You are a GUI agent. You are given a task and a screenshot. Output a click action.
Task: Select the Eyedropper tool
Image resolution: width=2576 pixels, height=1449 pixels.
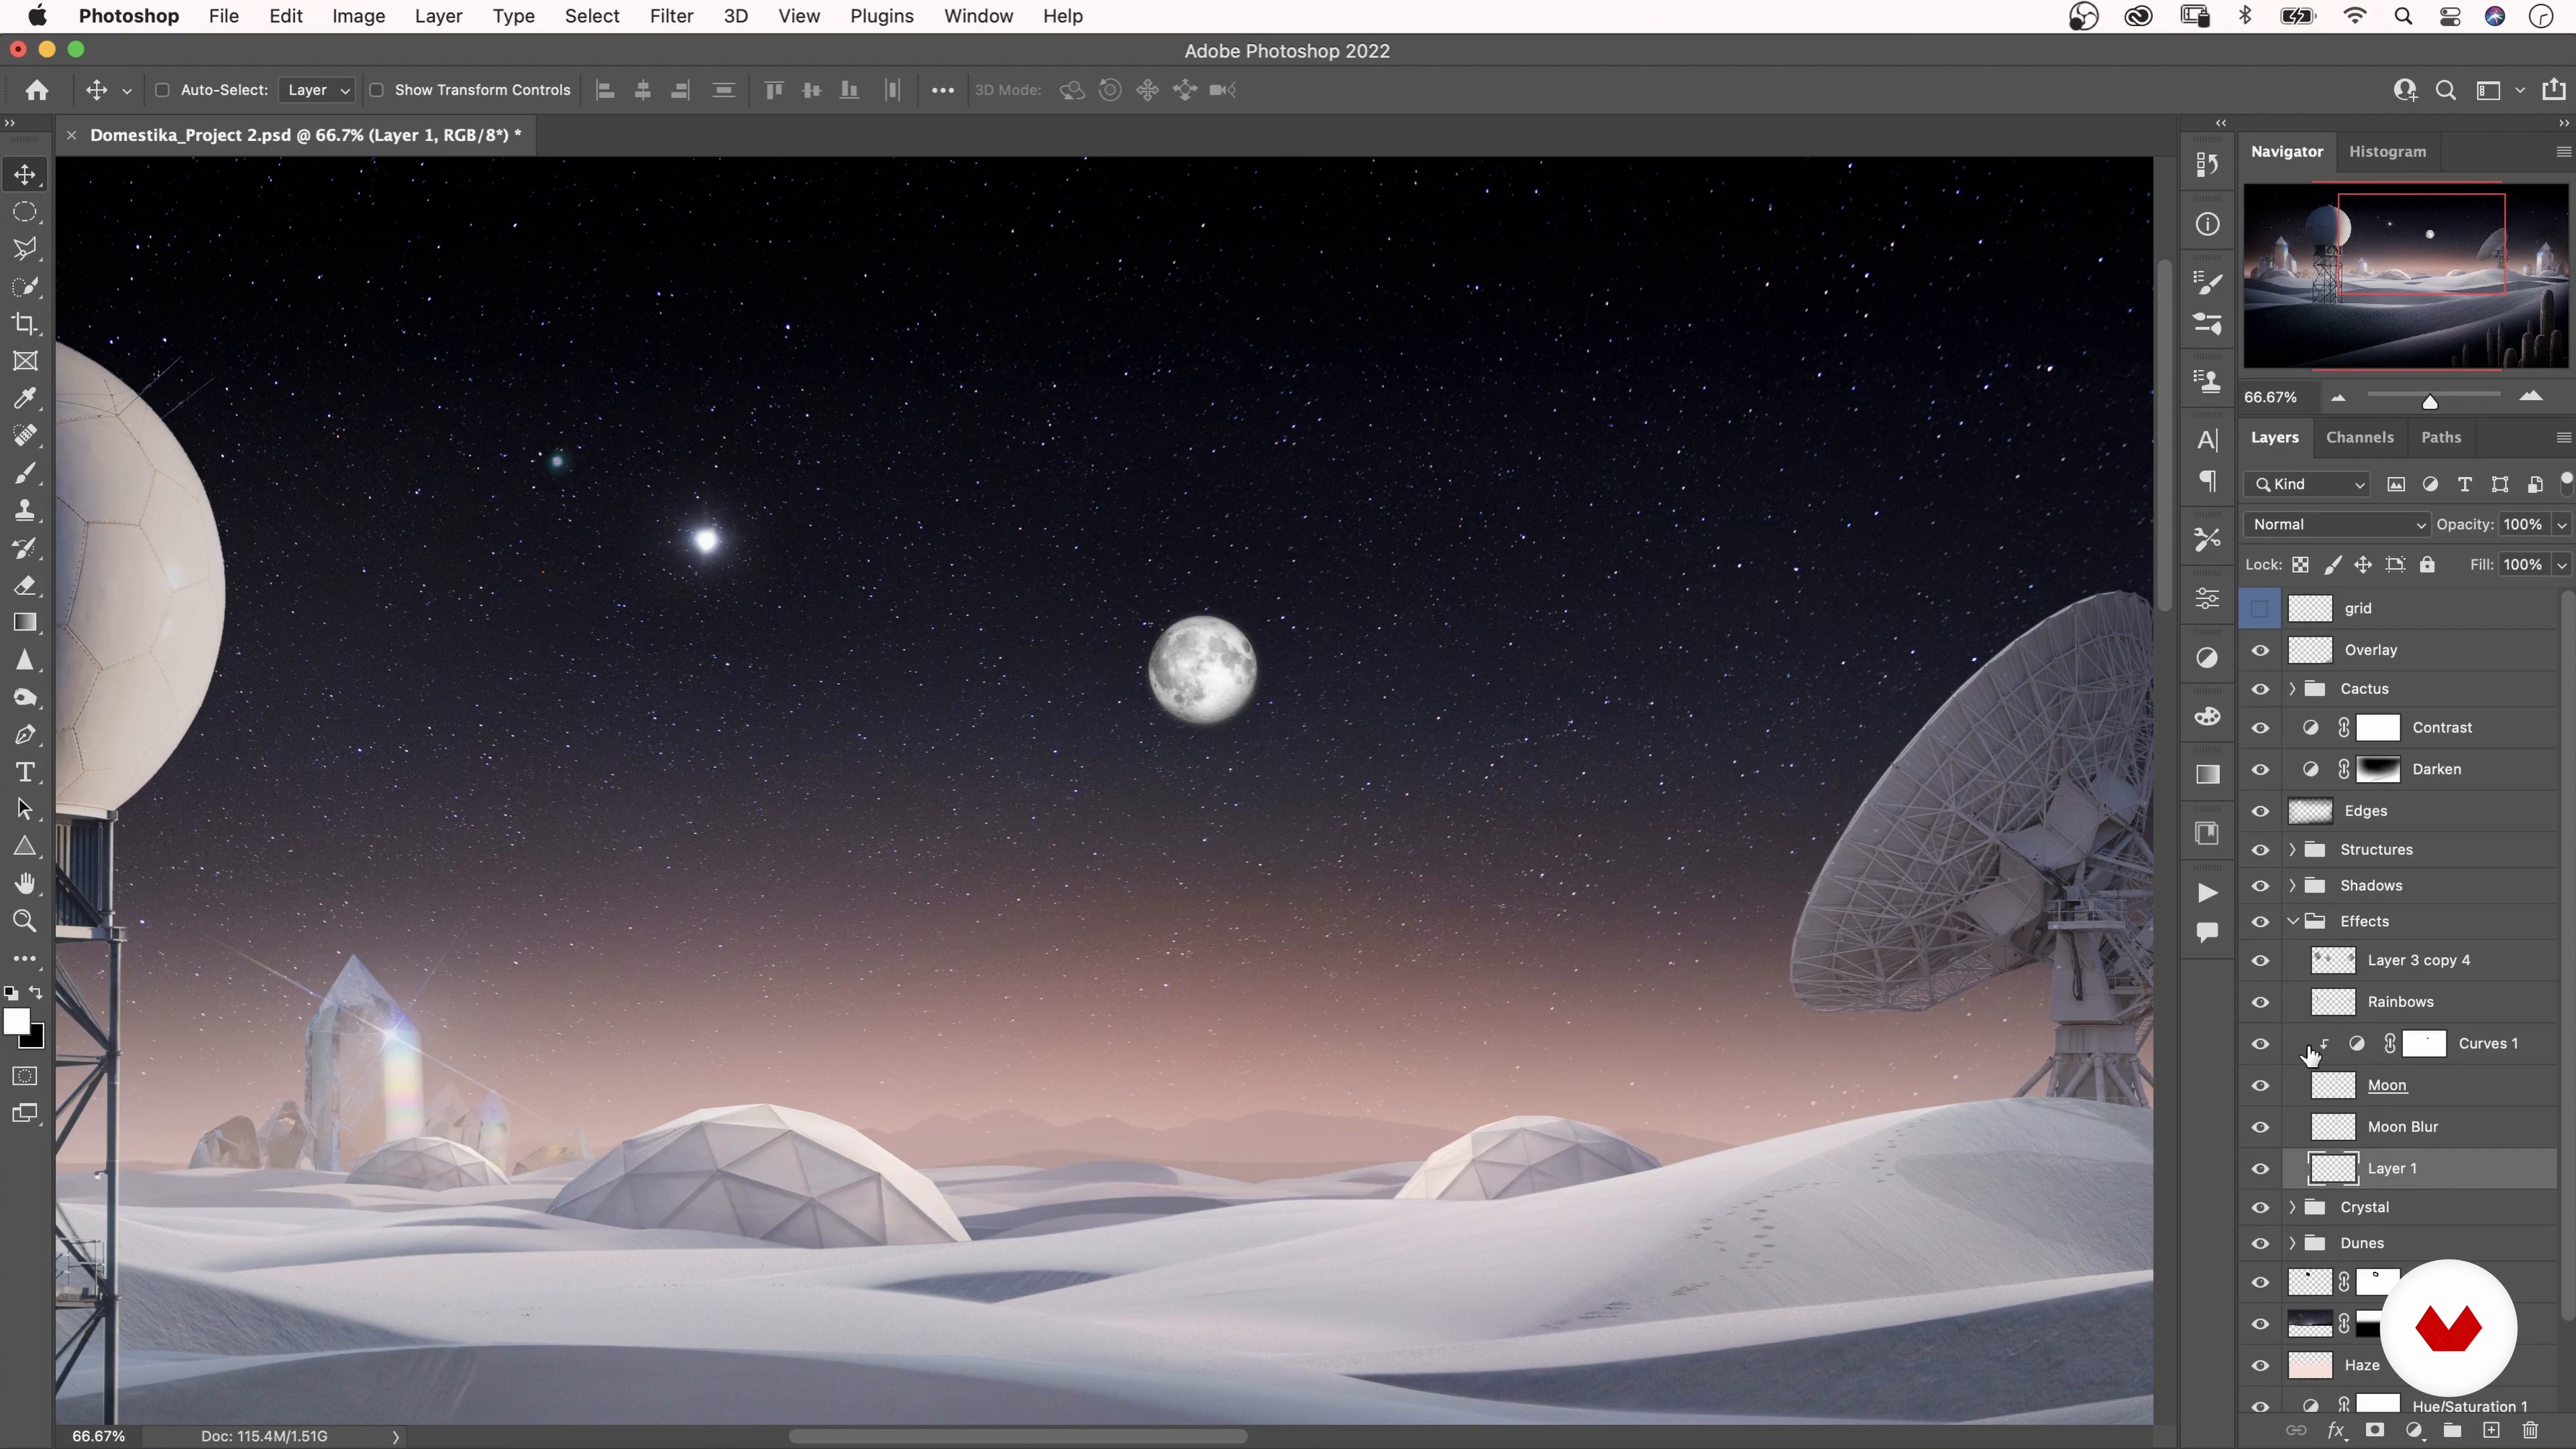[25, 398]
